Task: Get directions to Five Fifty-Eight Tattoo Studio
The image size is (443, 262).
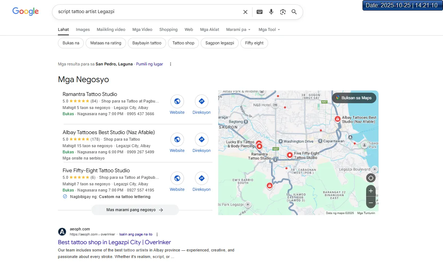Action: point(201,178)
